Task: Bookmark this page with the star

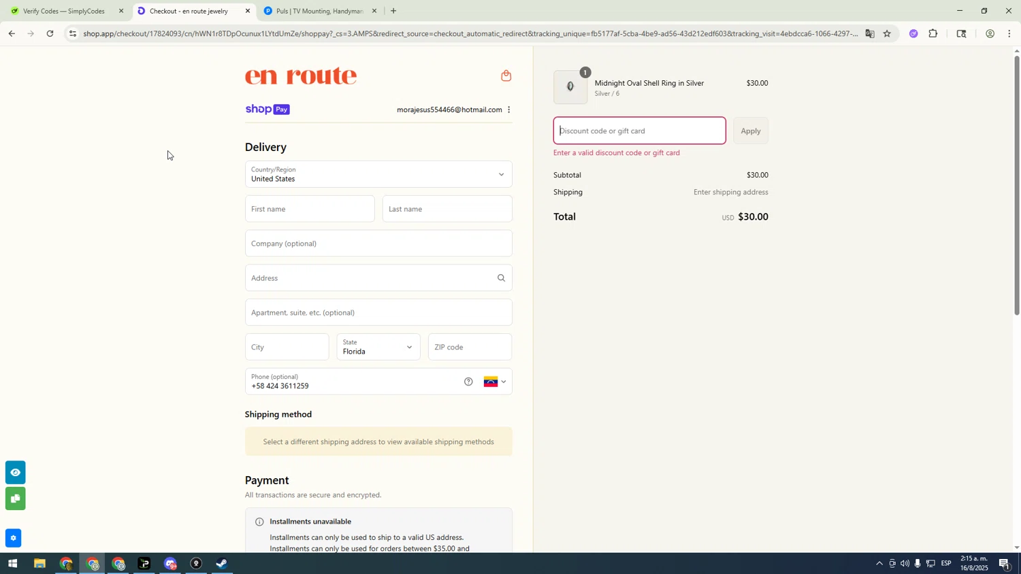Action: (x=887, y=33)
